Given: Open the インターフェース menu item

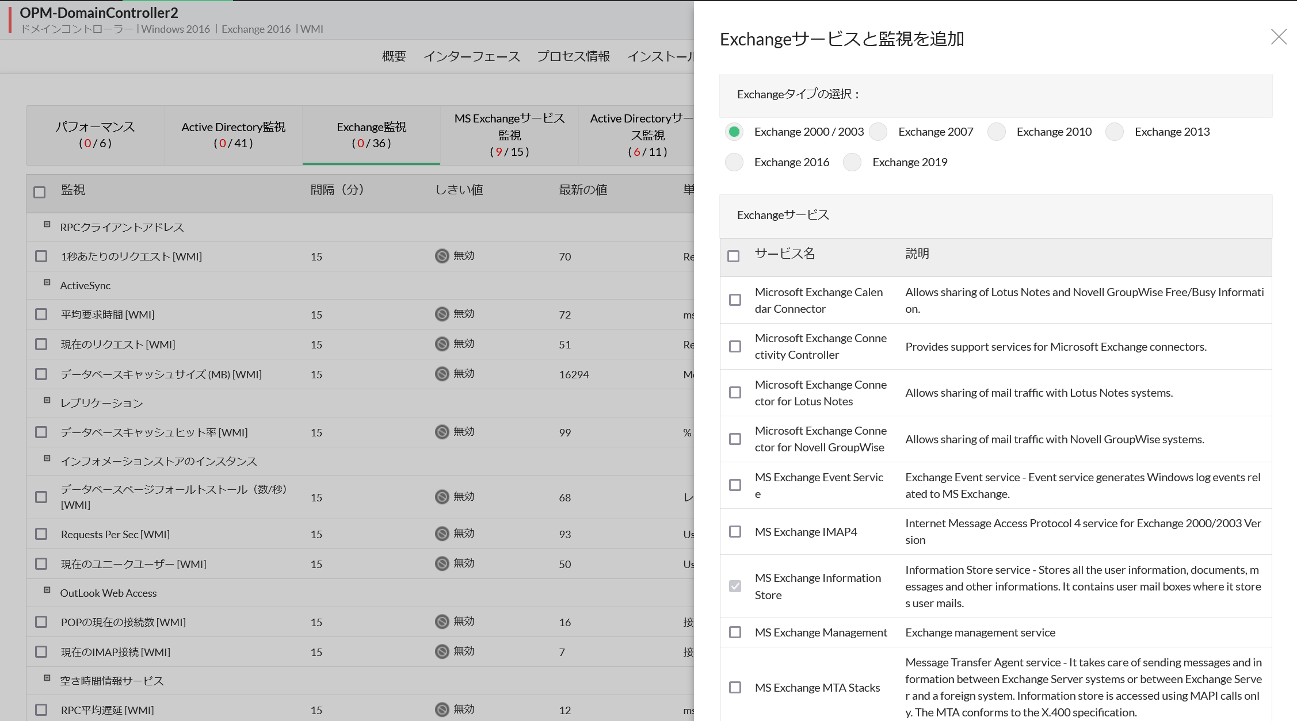Looking at the screenshot, I should (x=471, y=56).
